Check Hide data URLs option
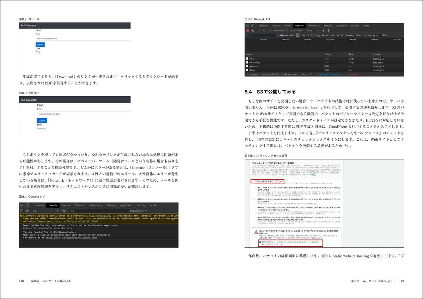This screenshot has height=299, width=423. pos(278,35)
